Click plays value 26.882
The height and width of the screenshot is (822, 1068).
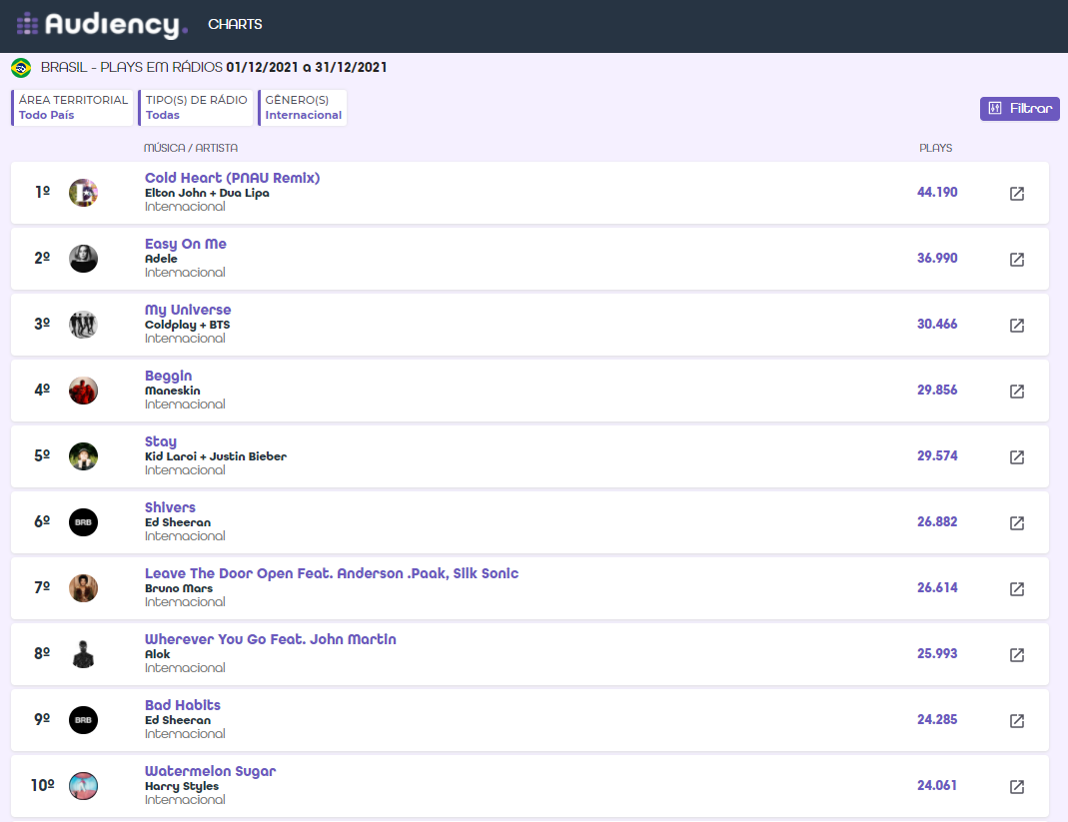(x=937, y=521)
